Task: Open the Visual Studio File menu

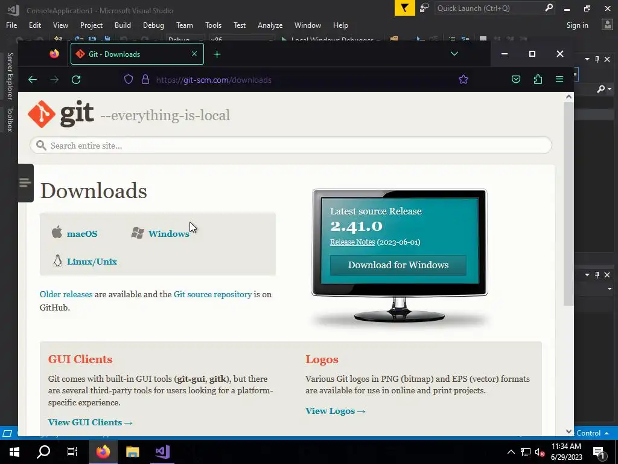Action: [x=11, y=25]
